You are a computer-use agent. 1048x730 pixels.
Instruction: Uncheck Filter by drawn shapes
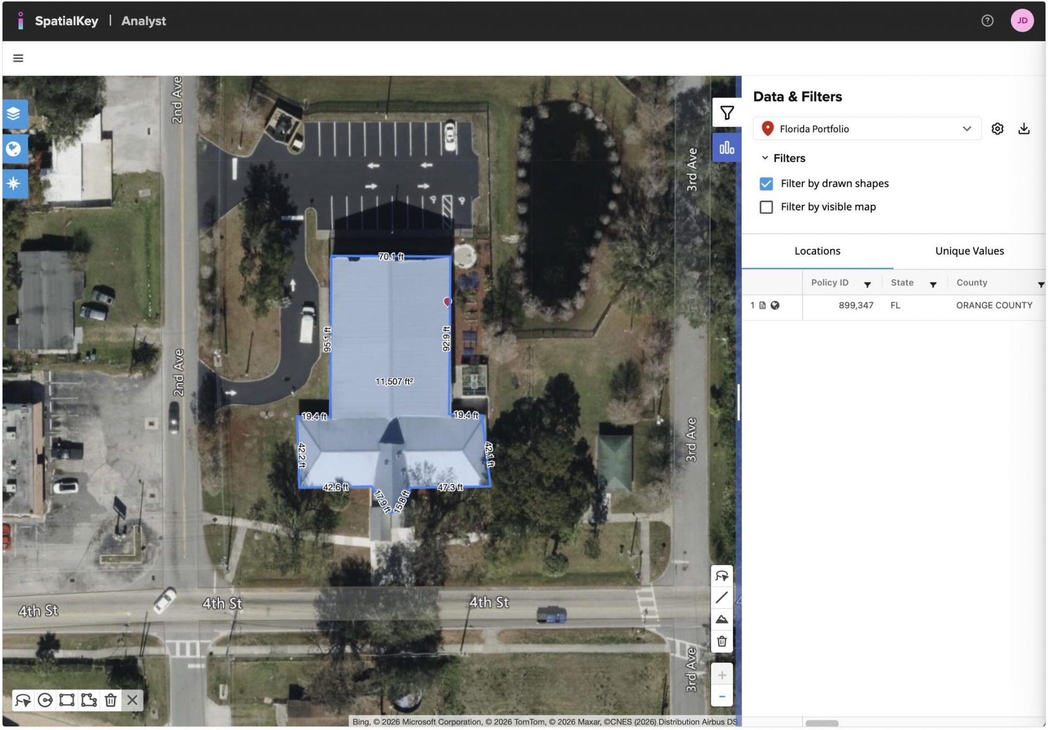click(x=766, y=183)
